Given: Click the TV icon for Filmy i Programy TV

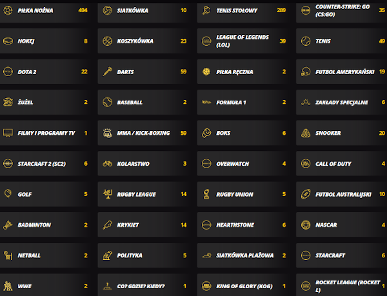Looking at the screenshot, I should pos(8,133).
